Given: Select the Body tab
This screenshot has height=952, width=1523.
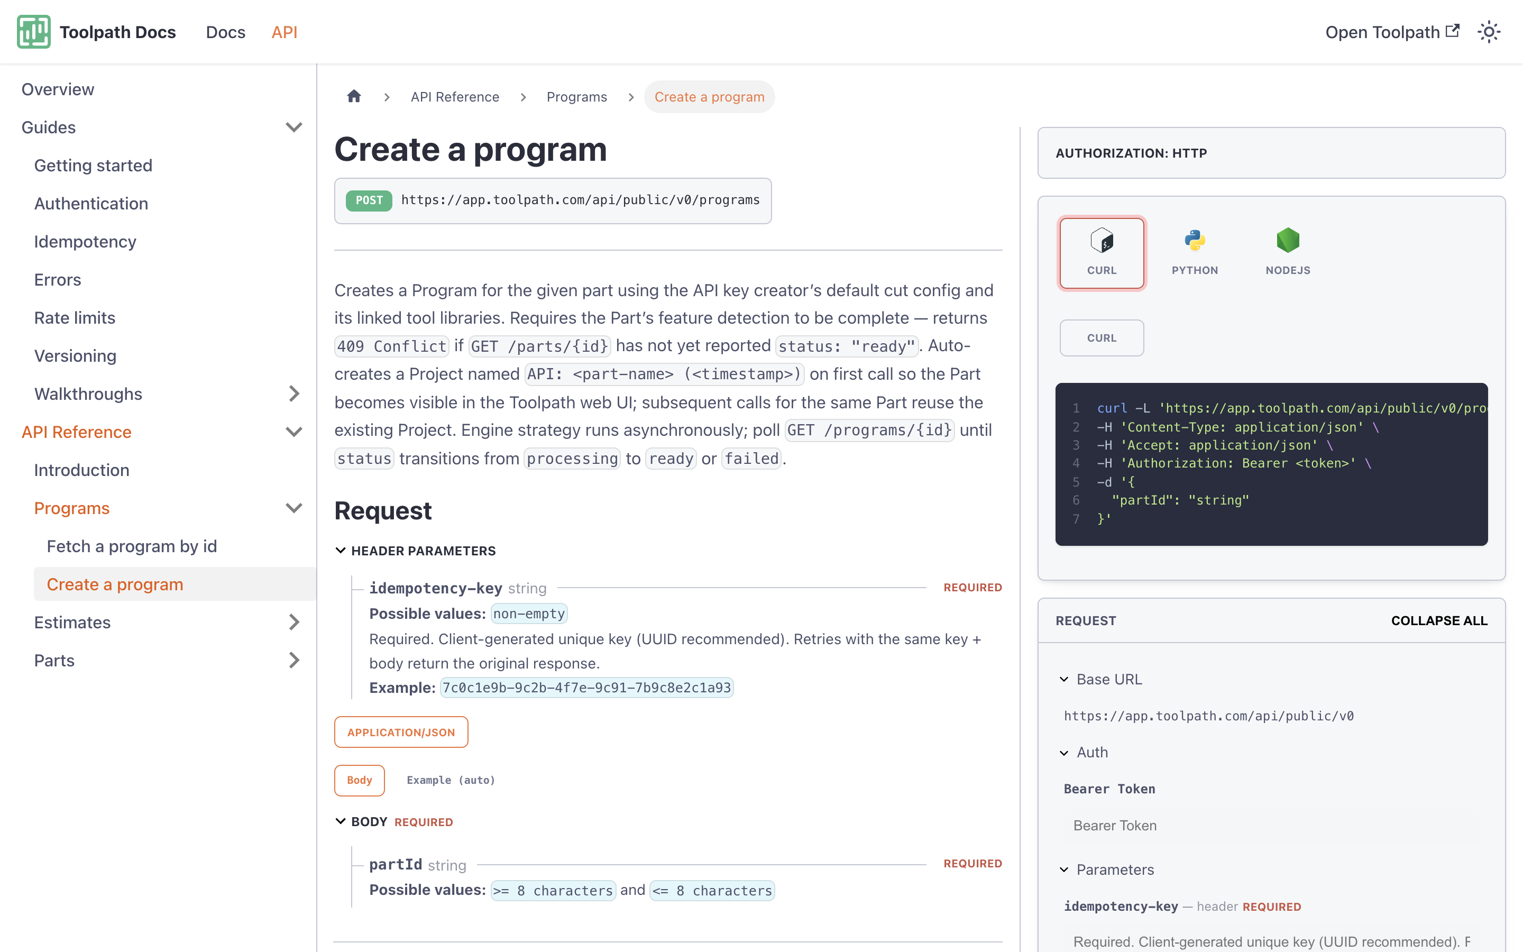Looking at the screenshot, I should coord(360,780).
